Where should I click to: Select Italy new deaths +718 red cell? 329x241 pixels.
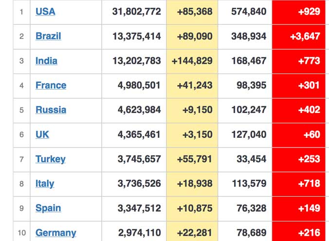298,185
